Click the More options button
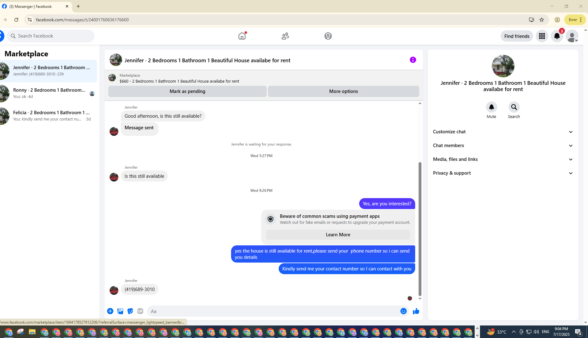 coord(343,91)
